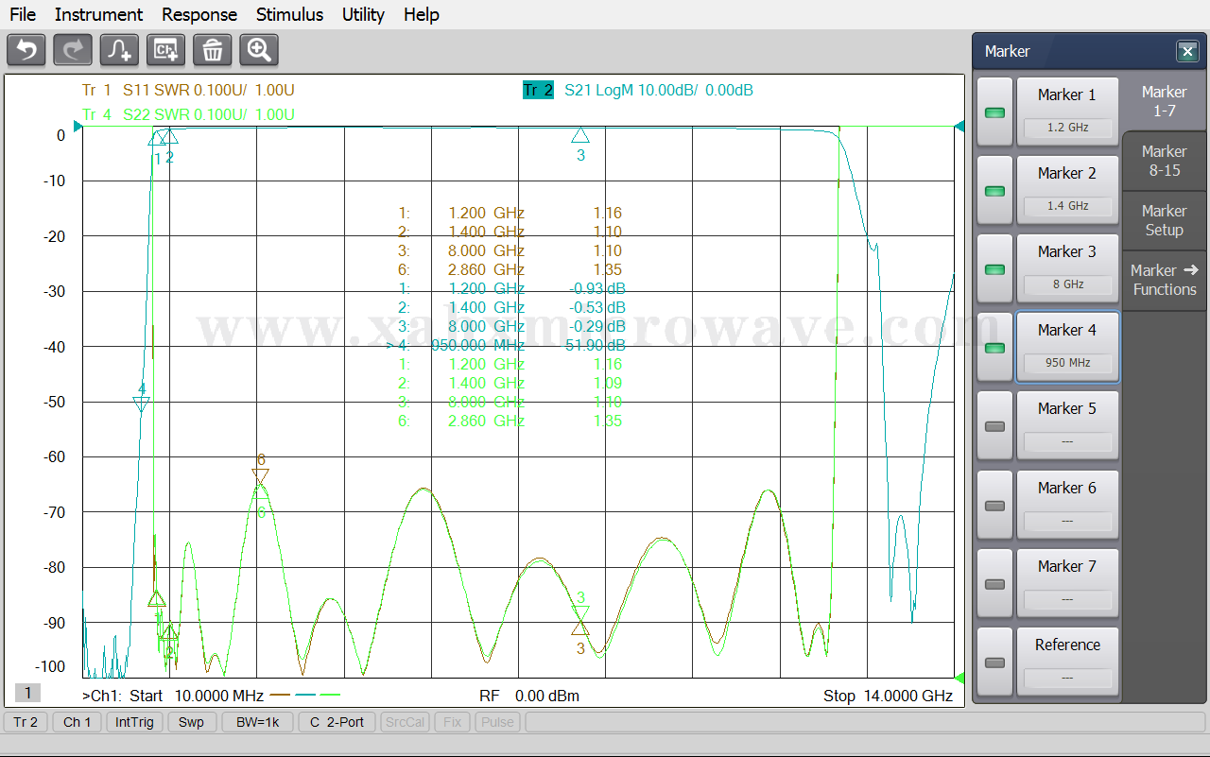Open the Response menu
This screenshot has width=1210, height=757.
coord(199,14)
